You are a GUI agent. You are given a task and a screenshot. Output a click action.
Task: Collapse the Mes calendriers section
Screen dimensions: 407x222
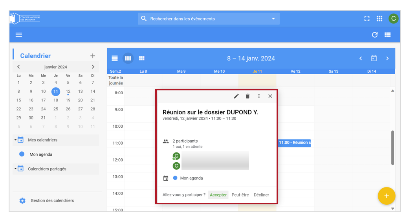(x=15, y=140)
